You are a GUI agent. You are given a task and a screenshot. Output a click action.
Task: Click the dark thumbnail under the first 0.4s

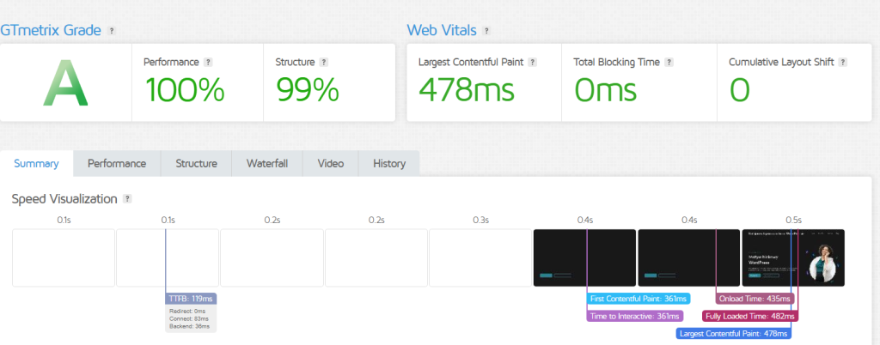[x=584, y=258]
